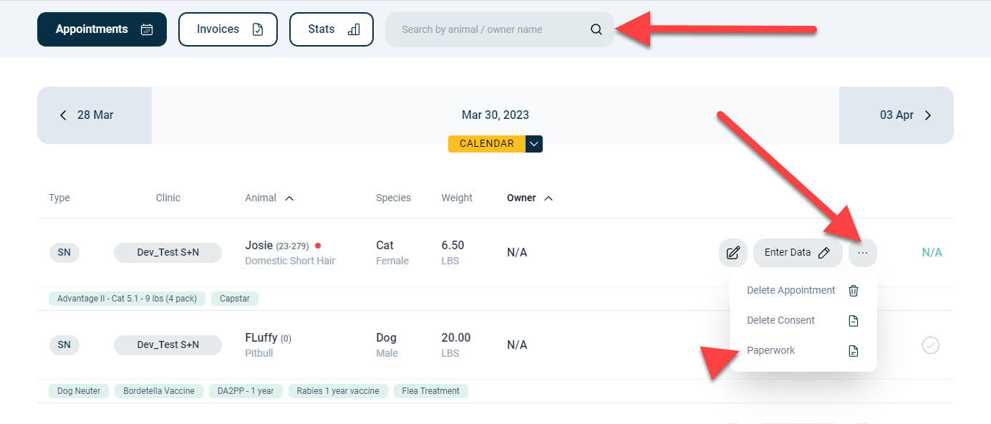Click Enter Data button for Josie

(x=797, y=253)
